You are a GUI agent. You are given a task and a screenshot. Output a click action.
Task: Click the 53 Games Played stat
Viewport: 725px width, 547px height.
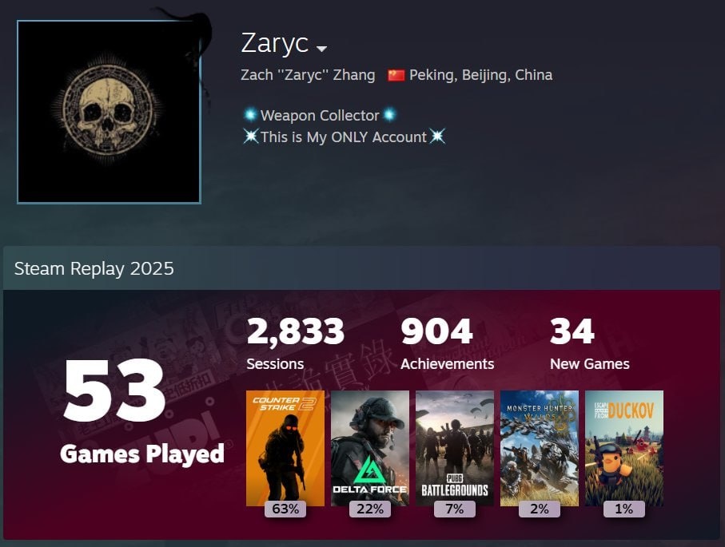pos(142,411)
